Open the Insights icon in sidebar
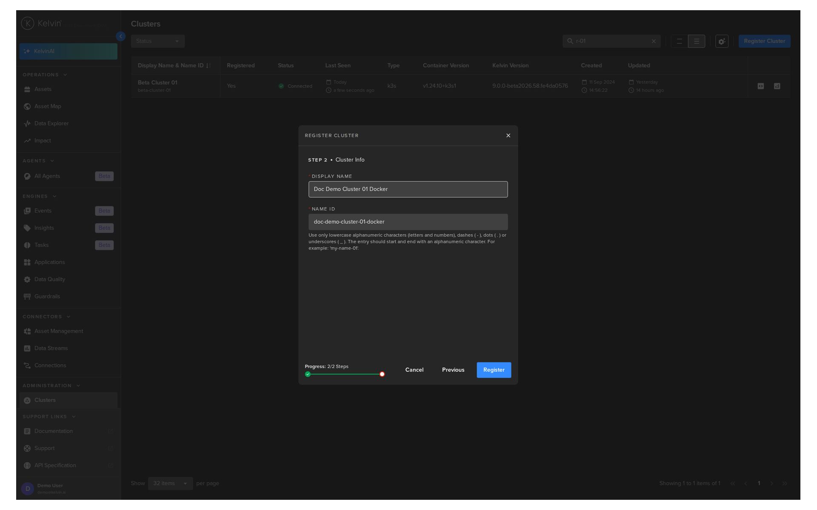 point(27,228)
